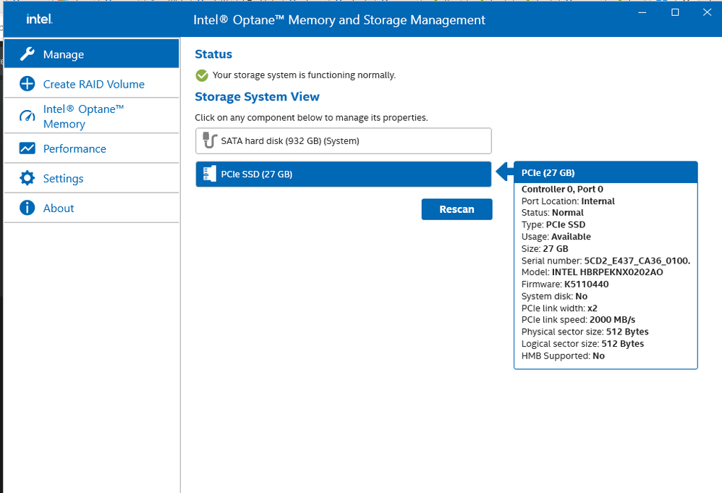Click the Logical sector size: 512 Bytes line
This screenshot has width=722, height=493.
pyautogui.click(x=582, y=343)
